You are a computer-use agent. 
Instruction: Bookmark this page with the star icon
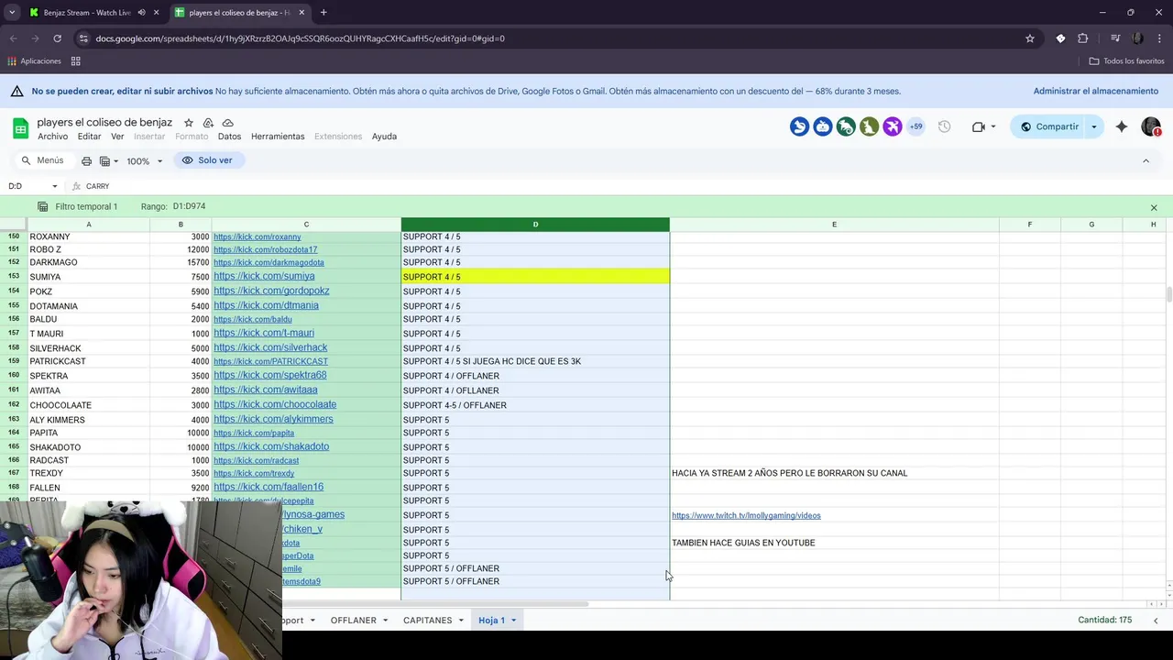click(x=1030, y=38)
